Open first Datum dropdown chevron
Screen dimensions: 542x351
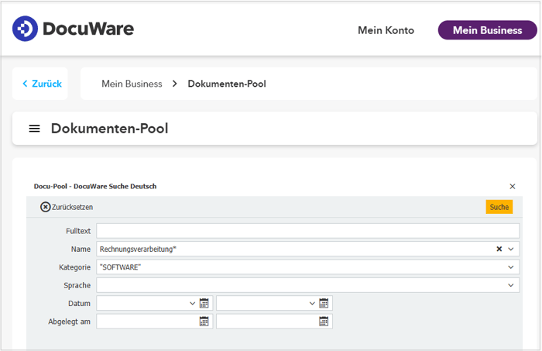192,303
